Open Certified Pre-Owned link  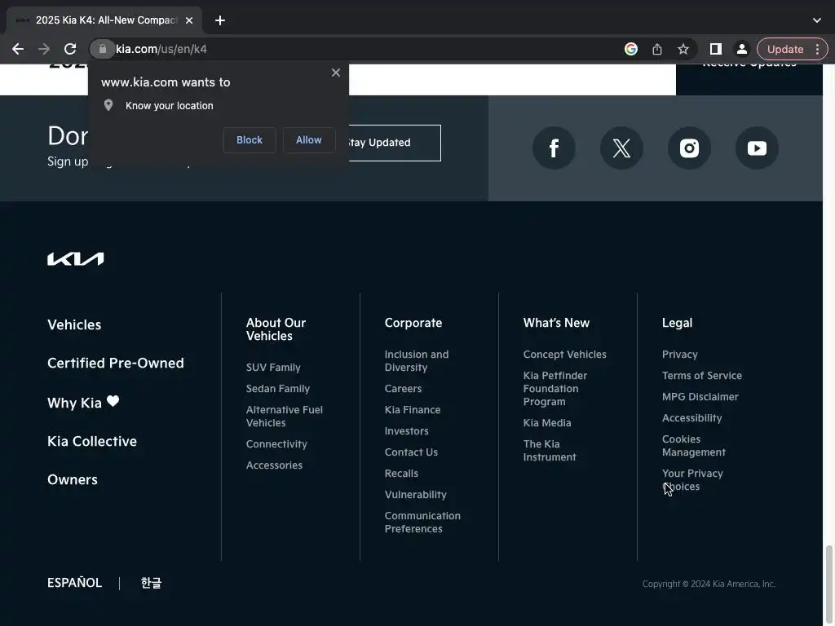point(116,363)
